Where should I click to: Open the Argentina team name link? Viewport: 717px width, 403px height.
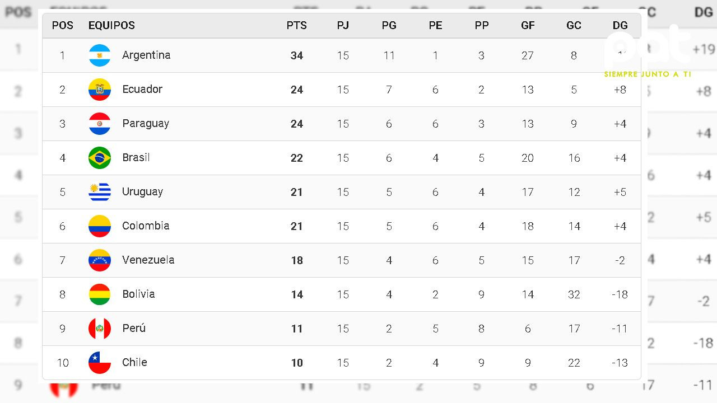[146, 55]
